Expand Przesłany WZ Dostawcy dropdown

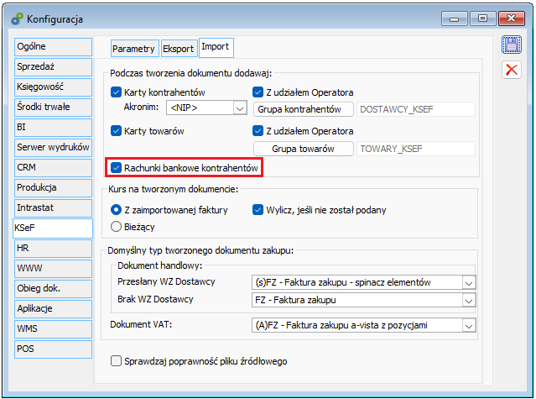pos(468,283)
